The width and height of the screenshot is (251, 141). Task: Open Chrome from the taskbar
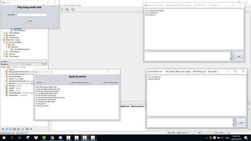click(x=52, y=137)
